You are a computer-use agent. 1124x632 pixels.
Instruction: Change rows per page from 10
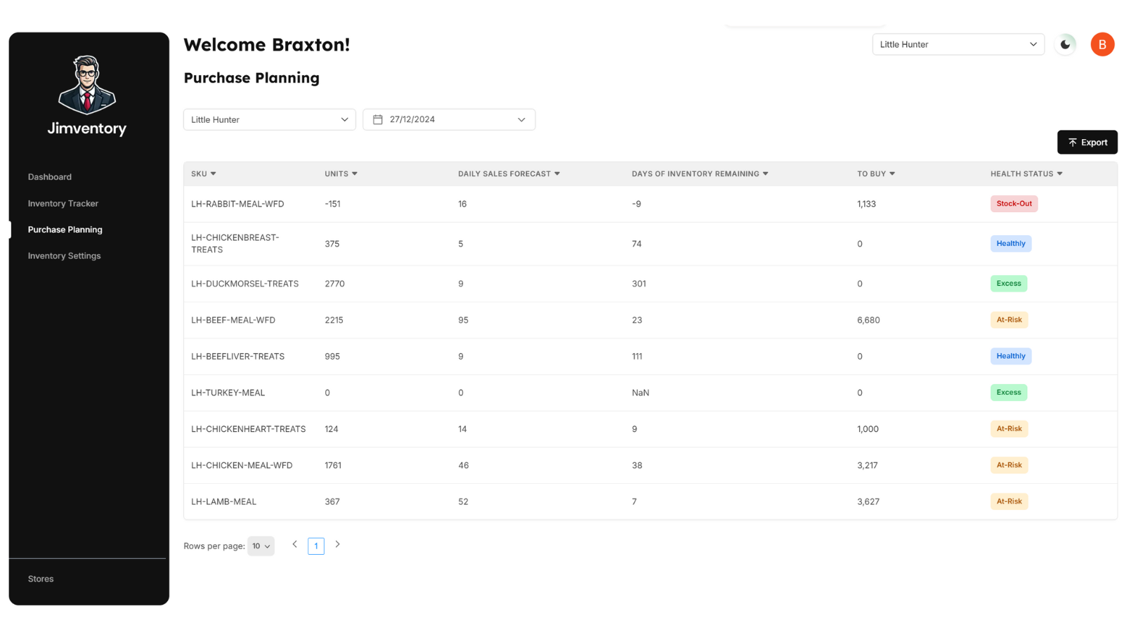point(261,546)
